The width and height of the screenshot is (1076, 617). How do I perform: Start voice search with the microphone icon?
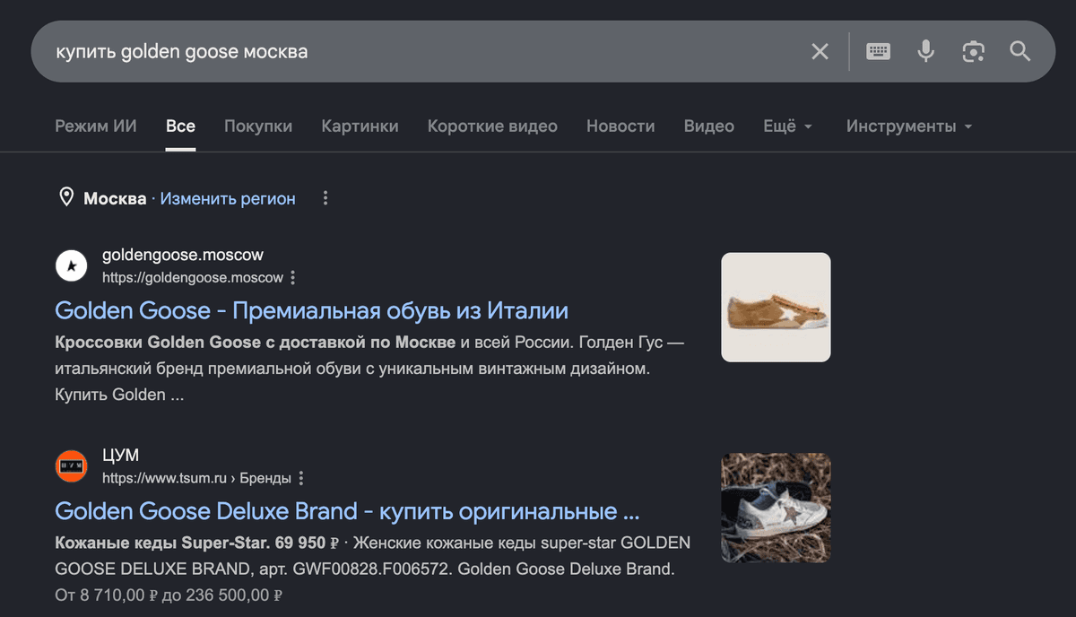point(925,52)
